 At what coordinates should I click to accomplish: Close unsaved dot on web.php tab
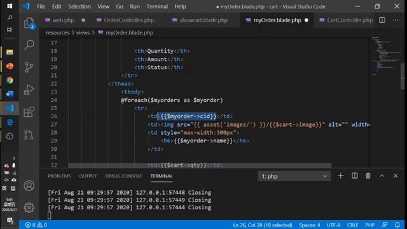click(x=83, y=20)
